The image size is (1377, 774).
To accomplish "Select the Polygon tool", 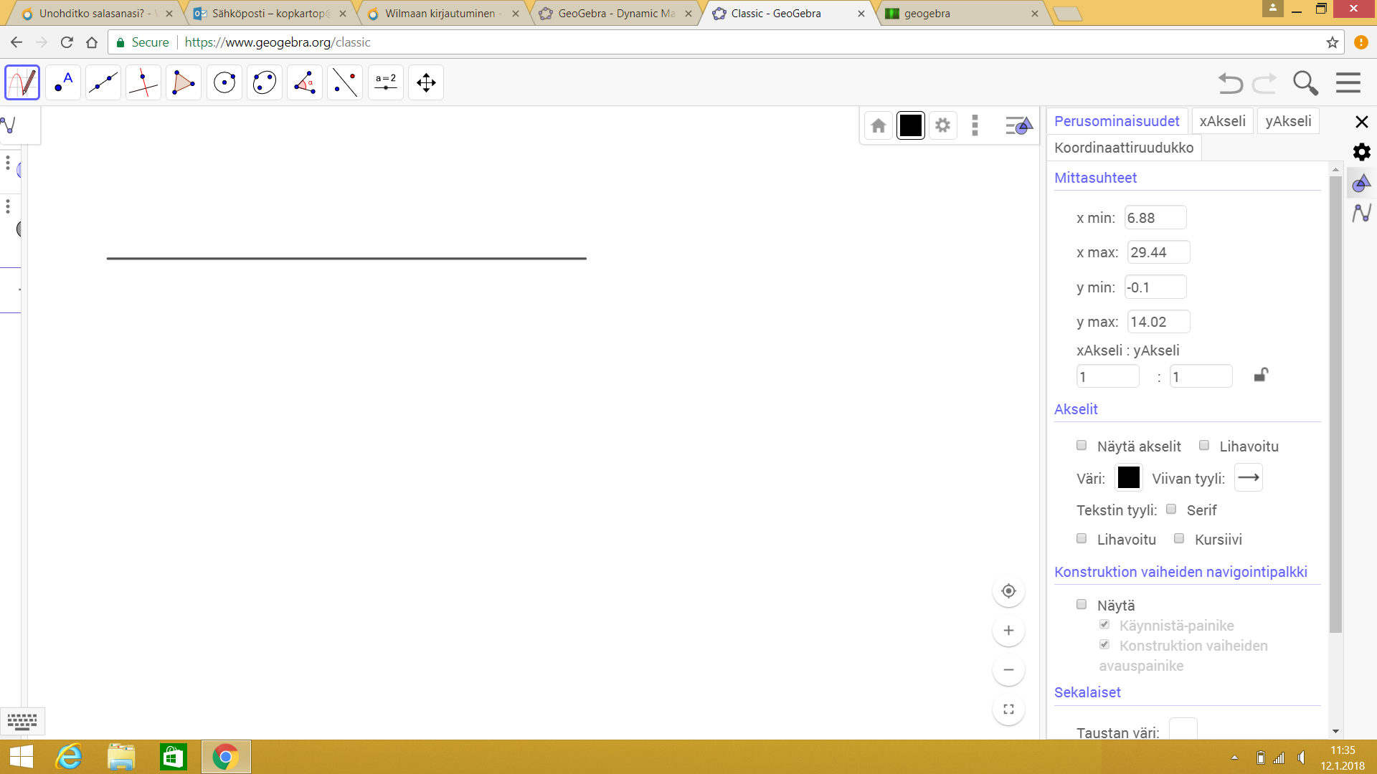I will coord(184,83).
